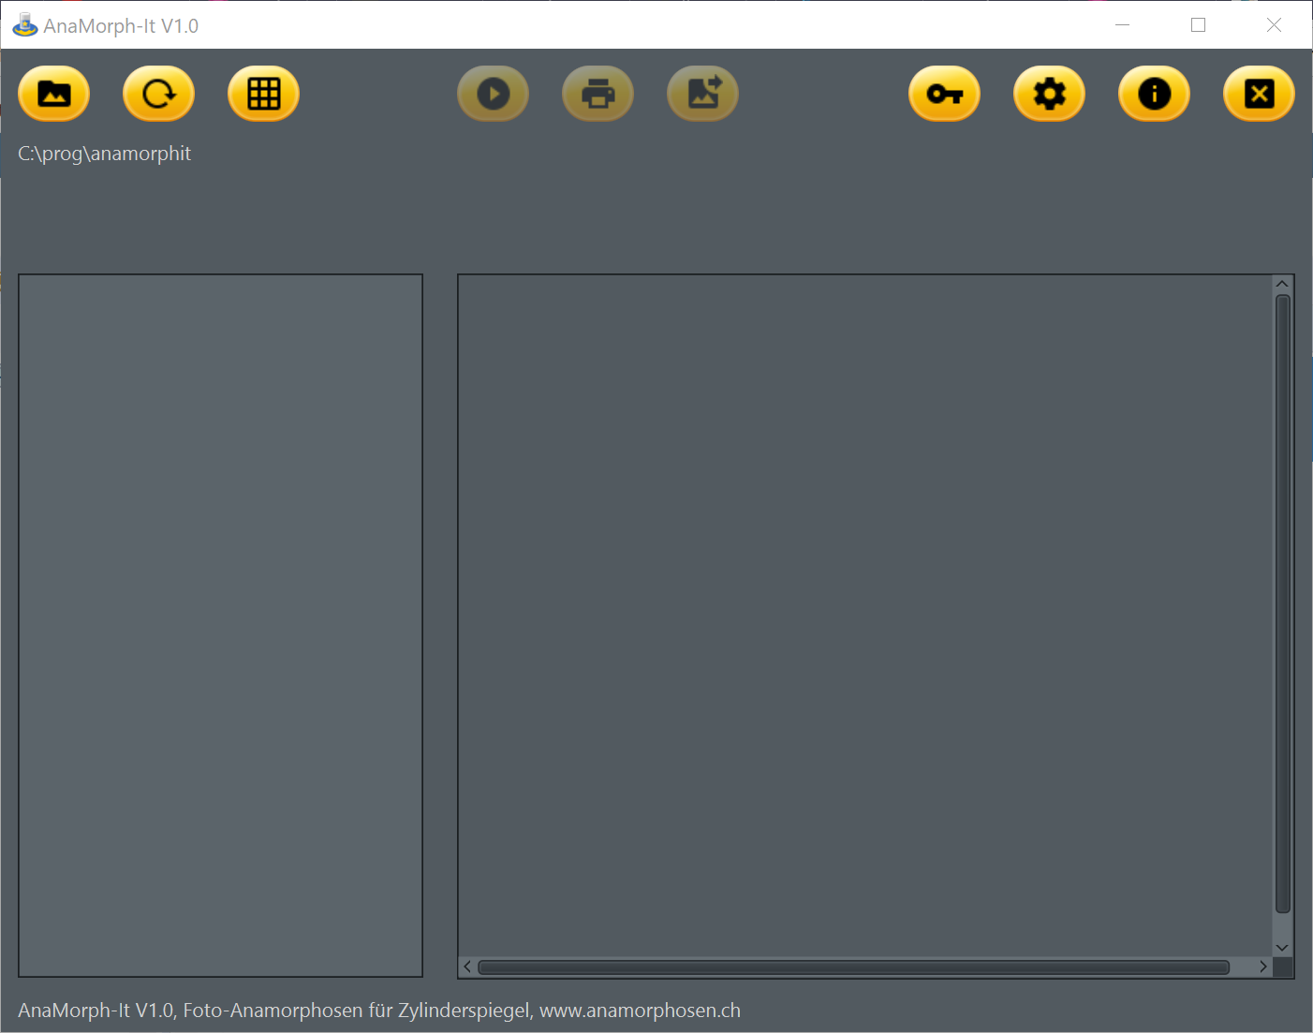Click inside the left source image panel
1313x1033 pixels.
point(220,625)
